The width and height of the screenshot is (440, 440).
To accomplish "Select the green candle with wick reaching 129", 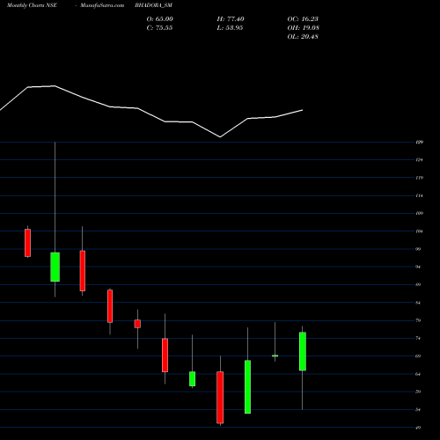I will click(x=55, y=267).
